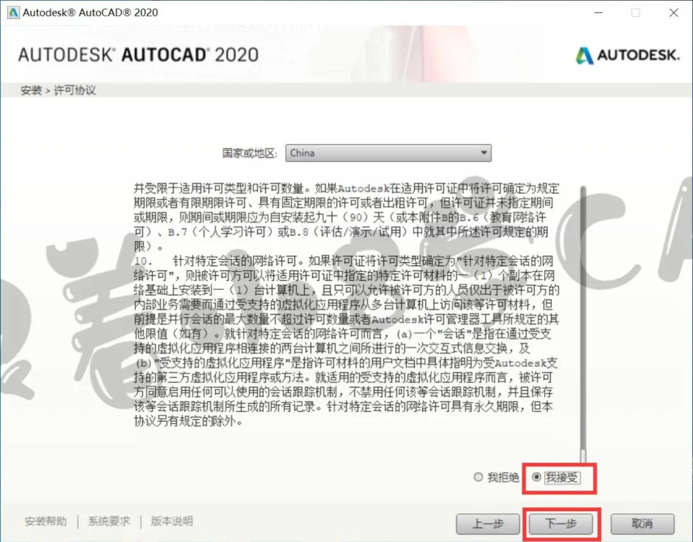This screenshot has height=542, width=693.
Task: Open the 系统要求 link
Action: 109,521
